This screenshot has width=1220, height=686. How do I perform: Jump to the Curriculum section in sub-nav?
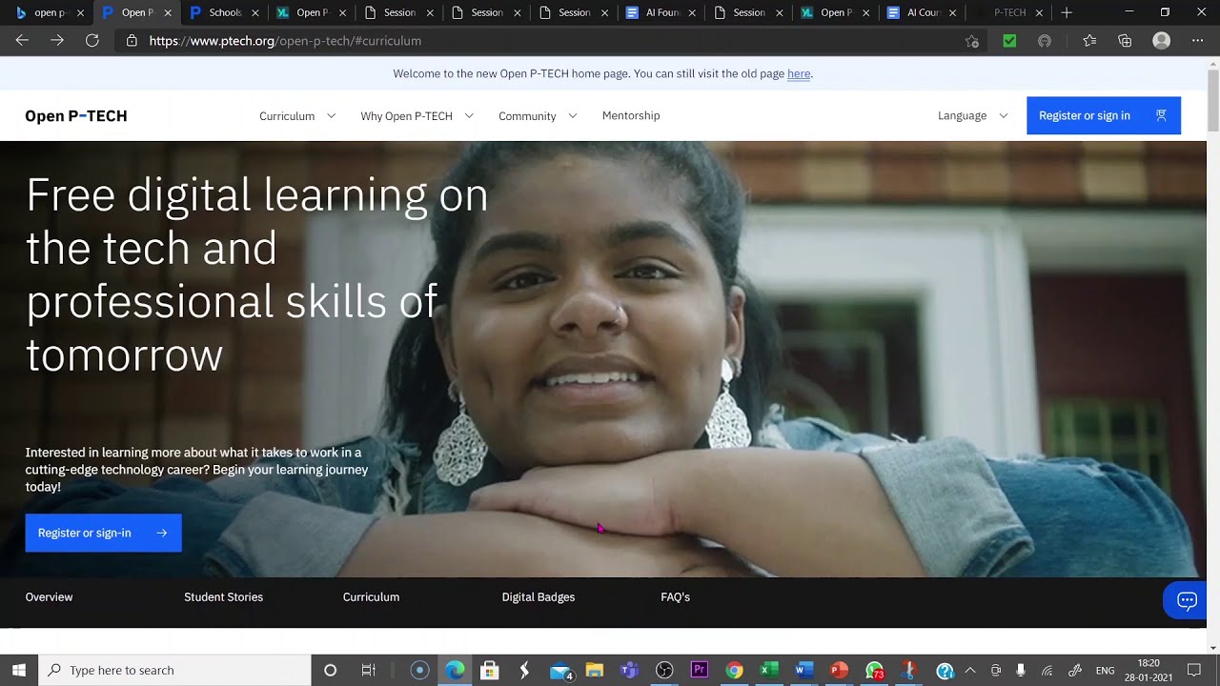371,597
